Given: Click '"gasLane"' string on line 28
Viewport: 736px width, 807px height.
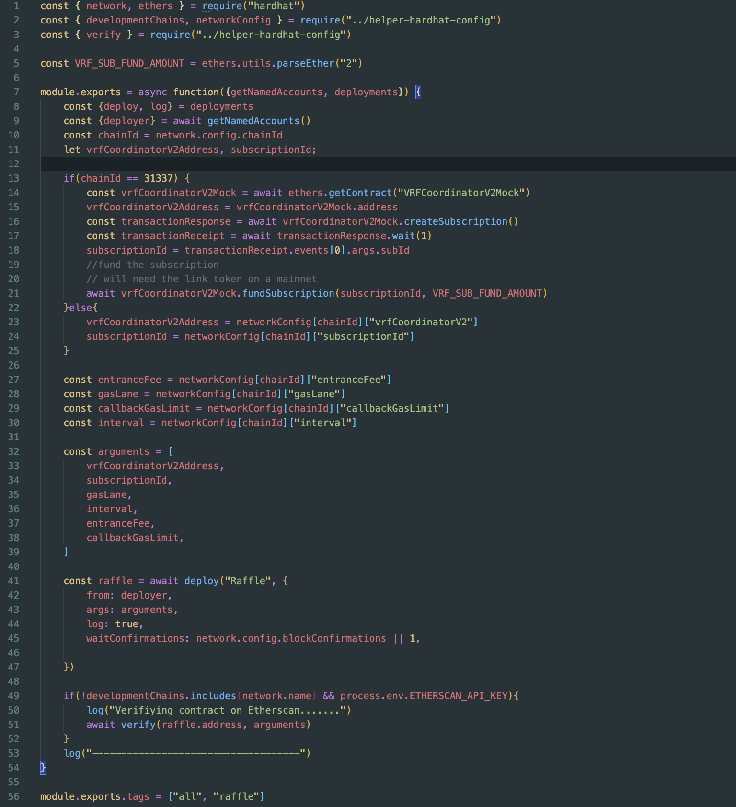Looking at the screenshot, I should pos(314,394).
